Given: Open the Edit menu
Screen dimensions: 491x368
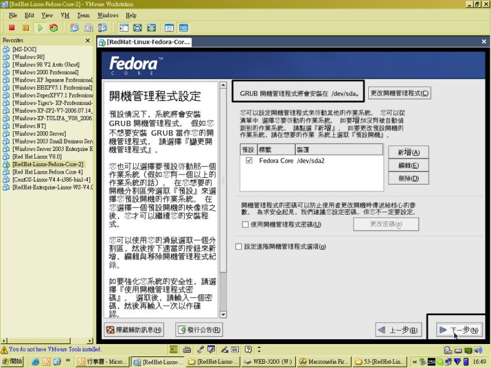Looking at the screenshot, I should pyautogui.click(x=29, y=15).
